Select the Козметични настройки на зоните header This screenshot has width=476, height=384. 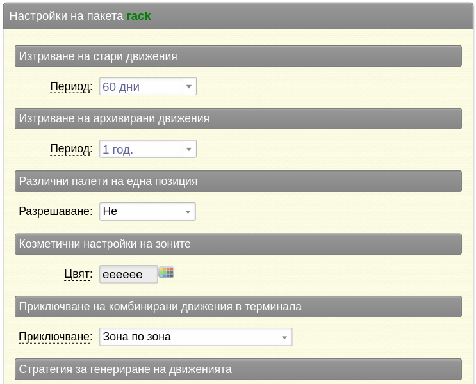(238, 244)
